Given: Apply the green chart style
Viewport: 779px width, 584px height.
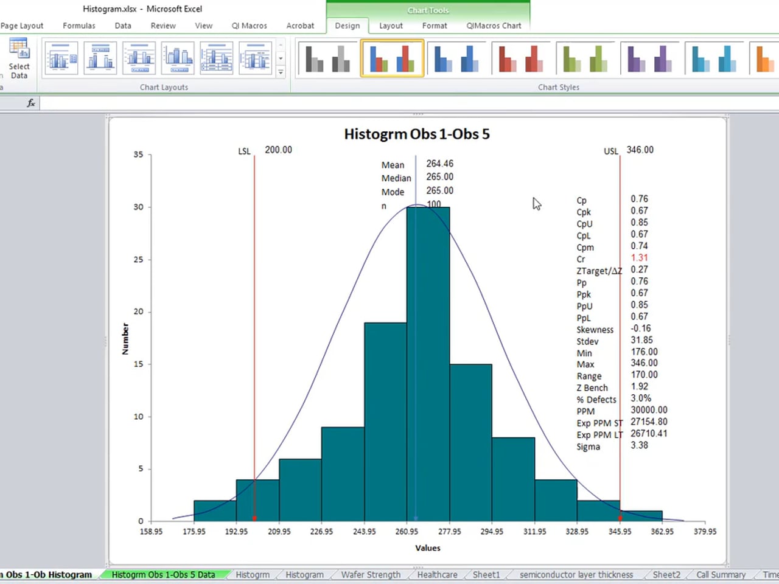Looking at the screenshot, I should click(x=585, y=58).
